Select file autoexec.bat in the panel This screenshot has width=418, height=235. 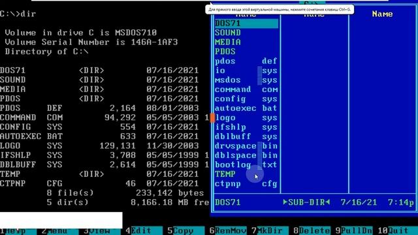coord(246,108)
